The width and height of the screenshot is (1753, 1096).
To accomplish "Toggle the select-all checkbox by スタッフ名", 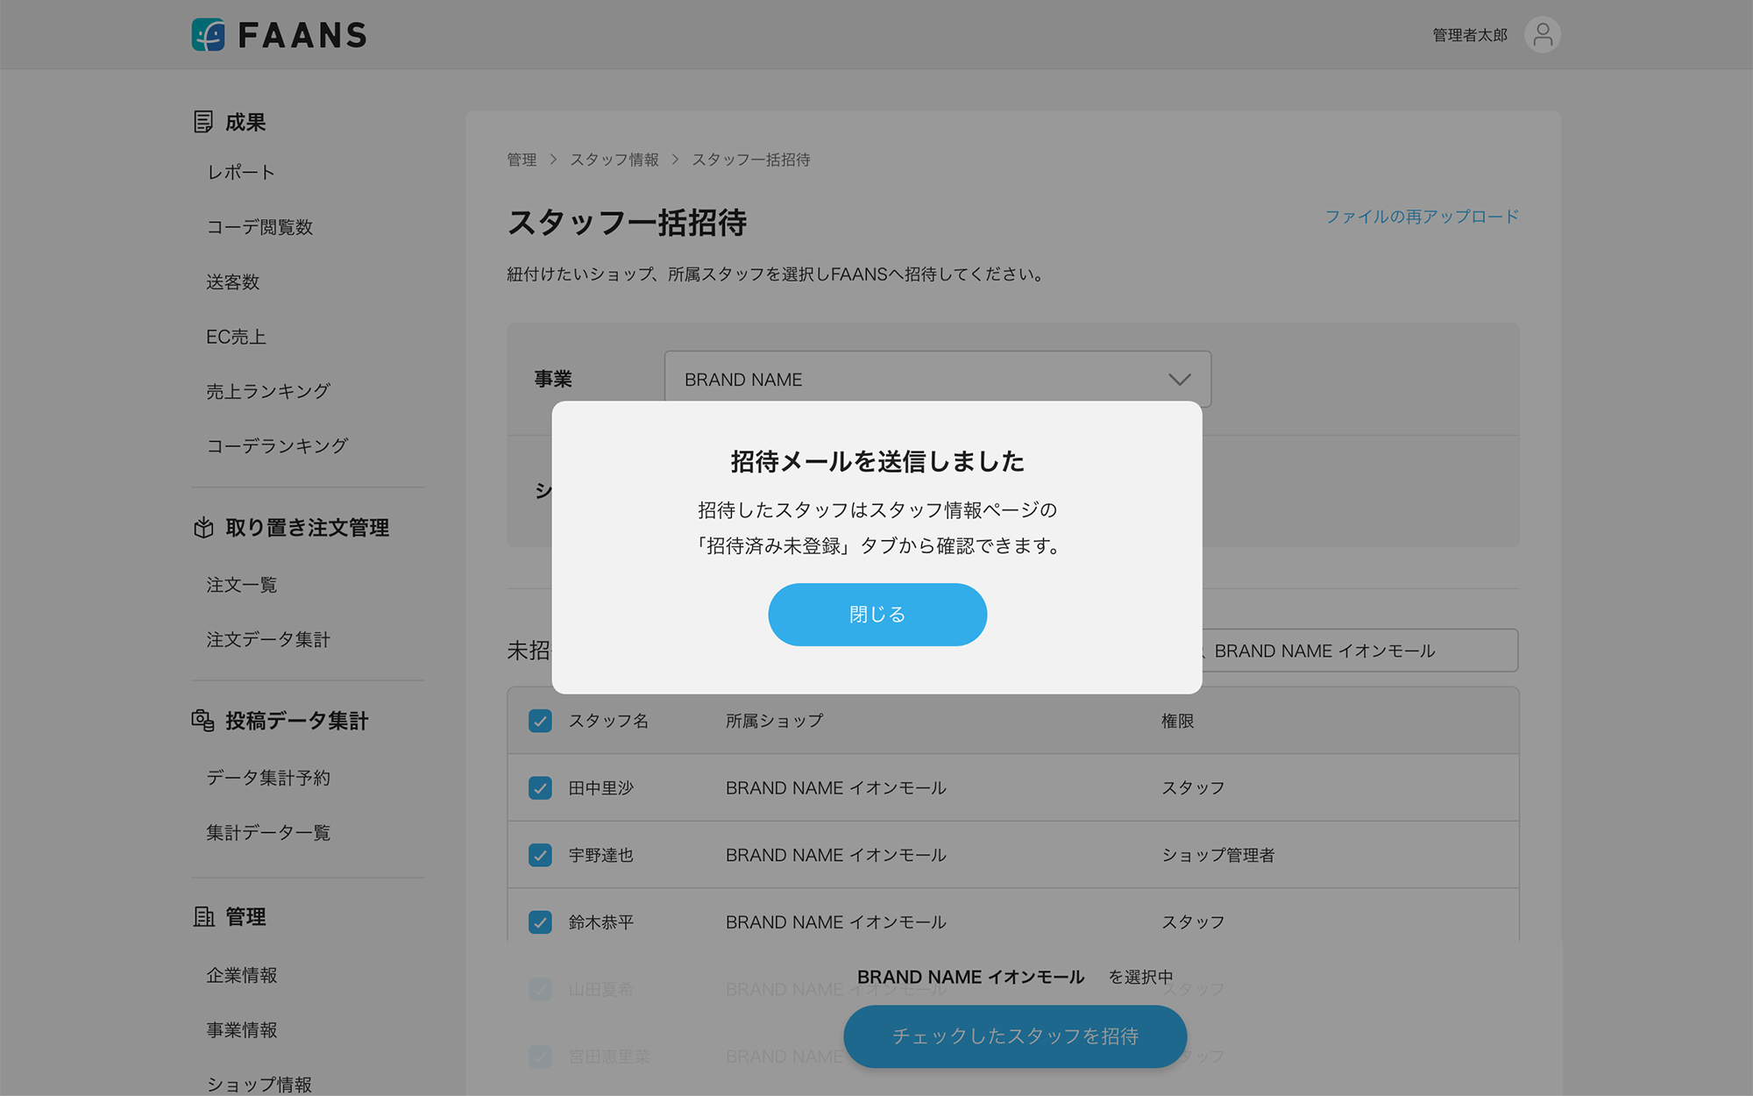I will (x=540, y=721).
